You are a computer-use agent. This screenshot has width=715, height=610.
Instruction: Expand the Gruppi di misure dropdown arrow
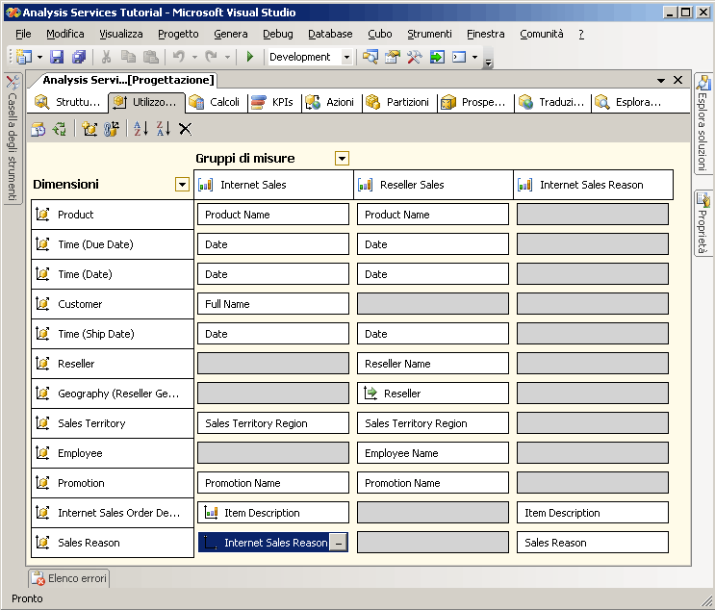[x=342, y=159]
